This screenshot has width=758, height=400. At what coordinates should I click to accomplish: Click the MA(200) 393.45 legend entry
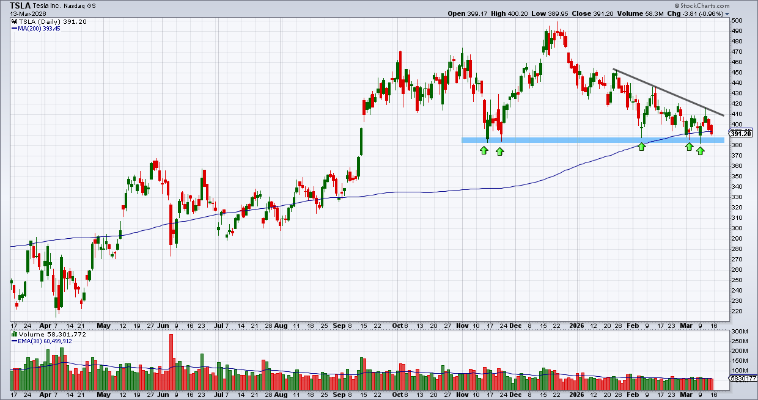click(x=40, y=28)
